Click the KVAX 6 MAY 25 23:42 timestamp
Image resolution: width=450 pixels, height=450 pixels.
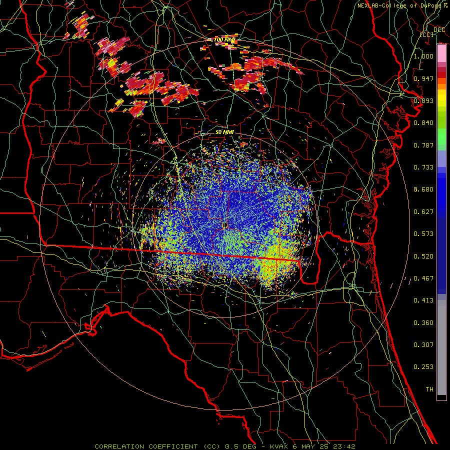coord(312,446)
